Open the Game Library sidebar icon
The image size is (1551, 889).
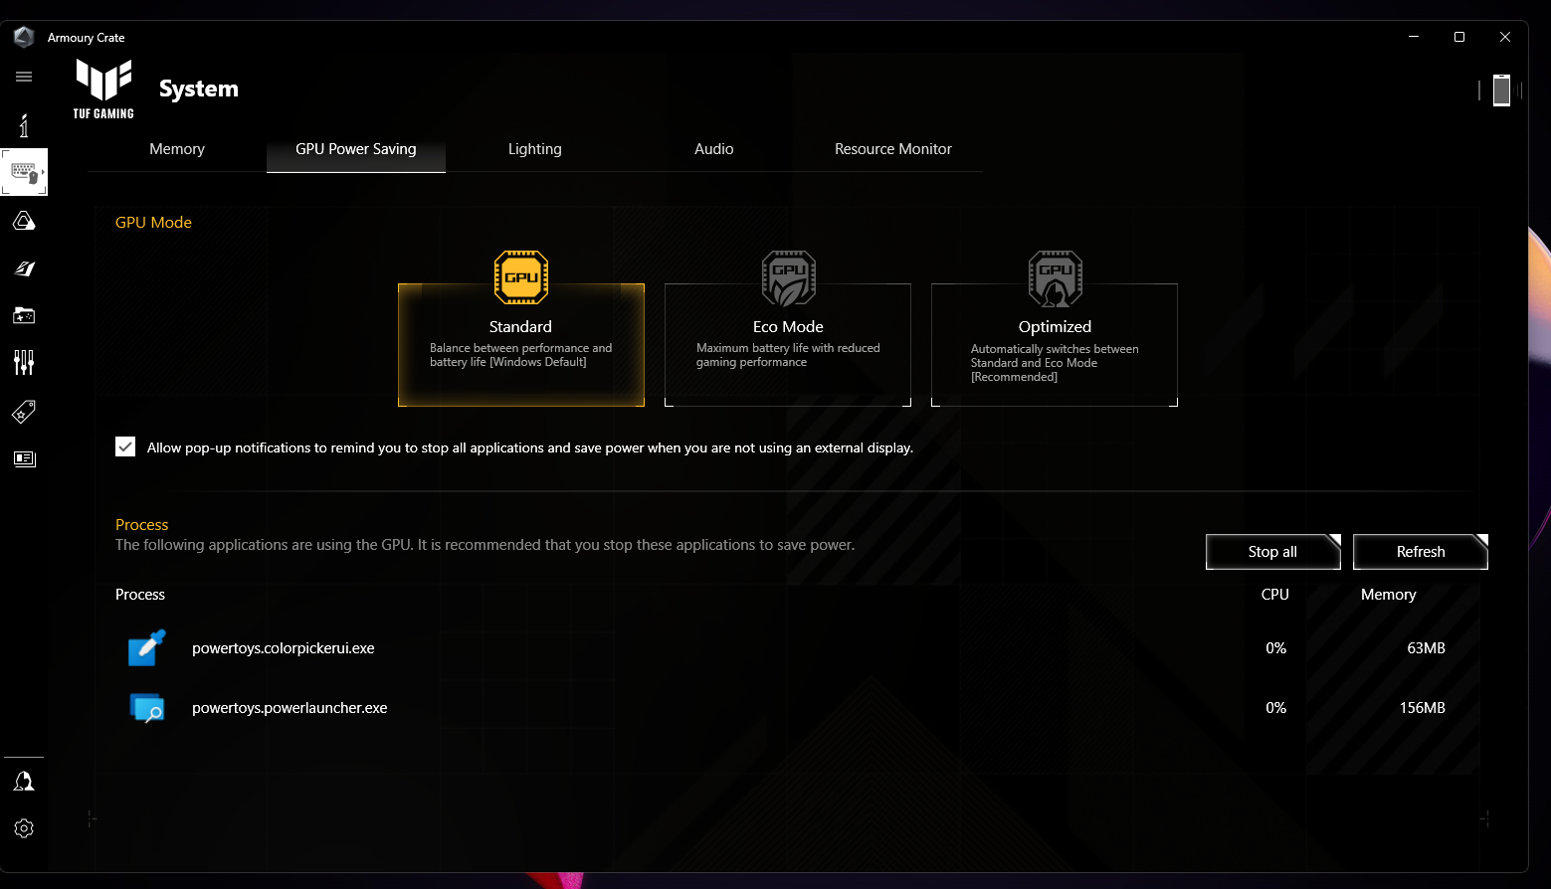[24, 315]
